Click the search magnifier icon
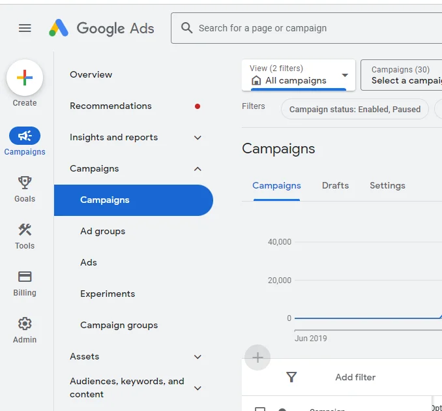Screen dimensions: 442x411 pos(186,28)
